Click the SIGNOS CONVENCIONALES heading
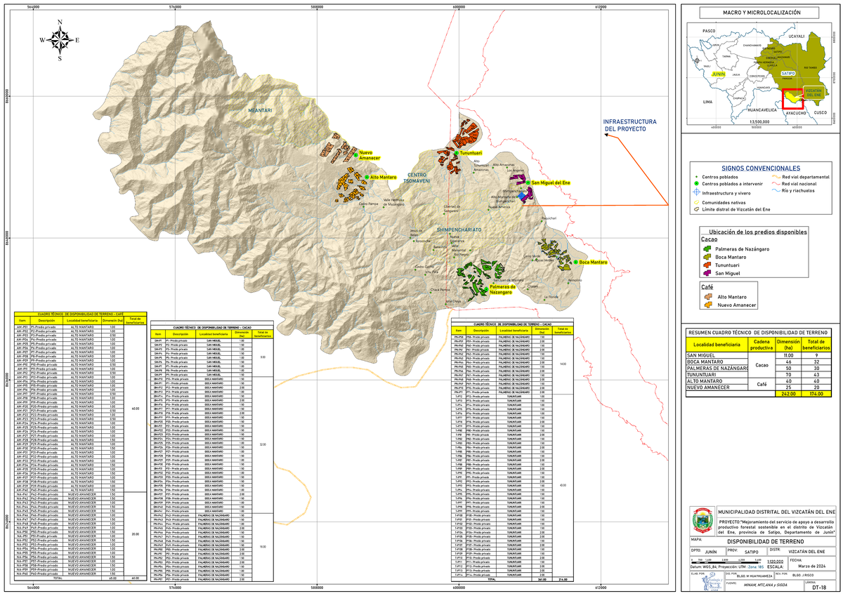843x596 pixels. point(761,168)
